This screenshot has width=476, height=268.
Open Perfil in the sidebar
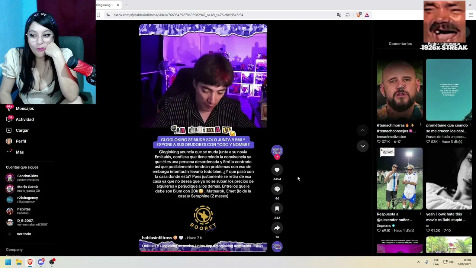(16, 141)
